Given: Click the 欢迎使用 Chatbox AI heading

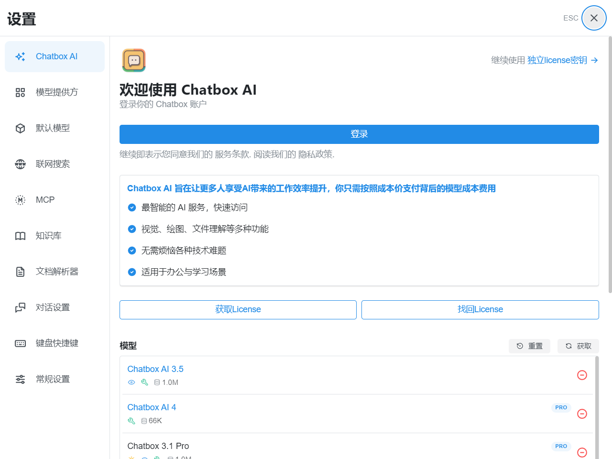Looking at the screenshot, I should tap(188, 90).
